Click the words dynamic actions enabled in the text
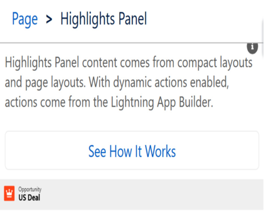The image size is (264, 211). pyautogui.click(x=171, y=82)
